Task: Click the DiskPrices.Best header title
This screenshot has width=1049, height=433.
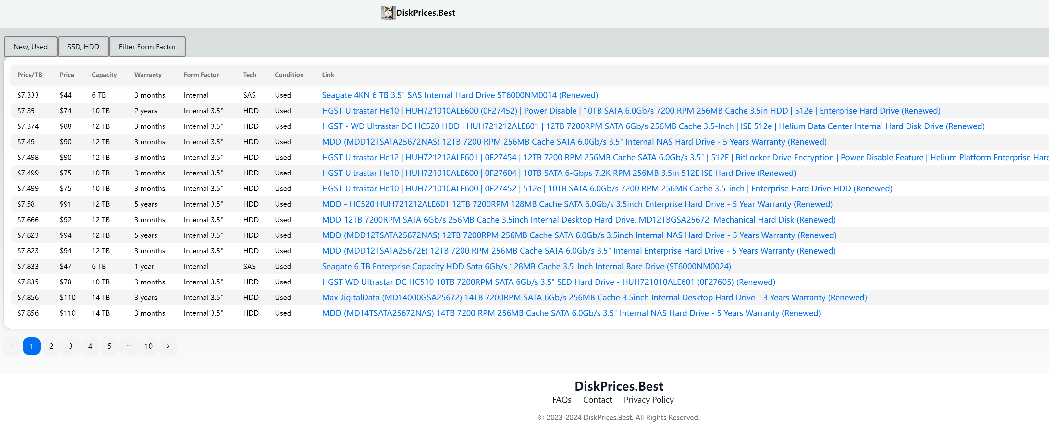Action: point(426,13)
